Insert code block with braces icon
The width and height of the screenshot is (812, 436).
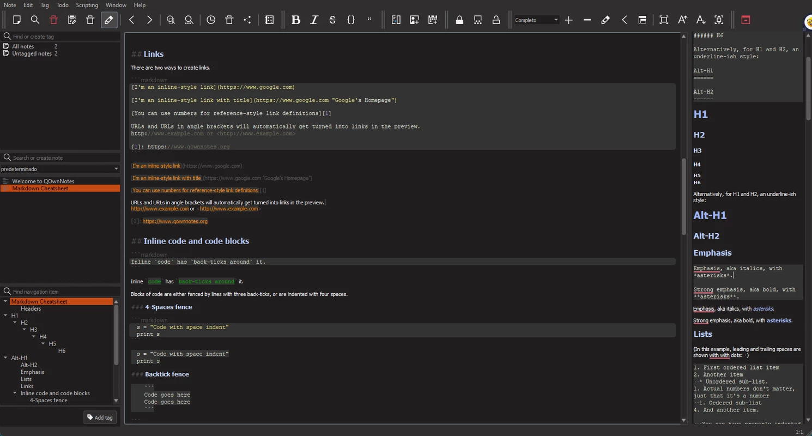(351, 20)
